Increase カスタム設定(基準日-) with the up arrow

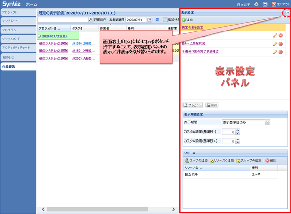click(238, 130)
